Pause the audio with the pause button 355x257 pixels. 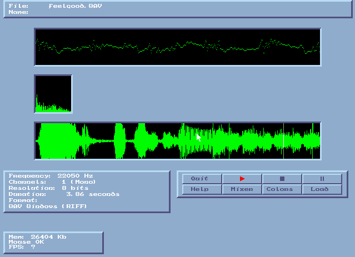pyautogui.click(x=322, y=179)
